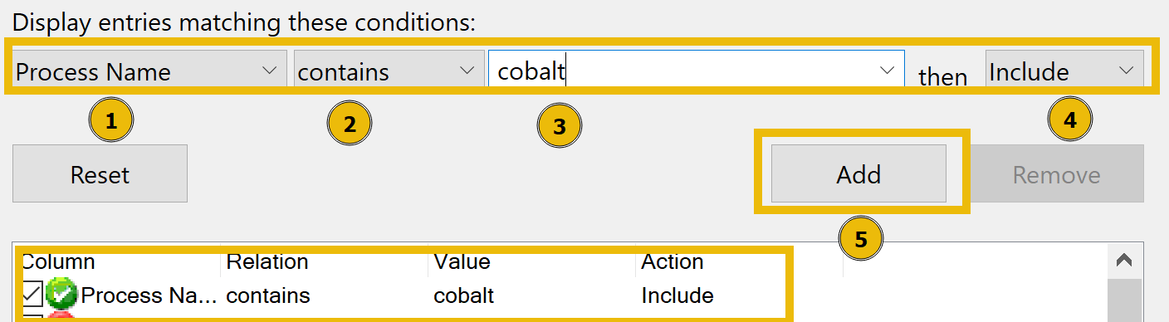Click the Add button
The width and height of the screenshot is (1169, 322).
[x=858, y=174]
